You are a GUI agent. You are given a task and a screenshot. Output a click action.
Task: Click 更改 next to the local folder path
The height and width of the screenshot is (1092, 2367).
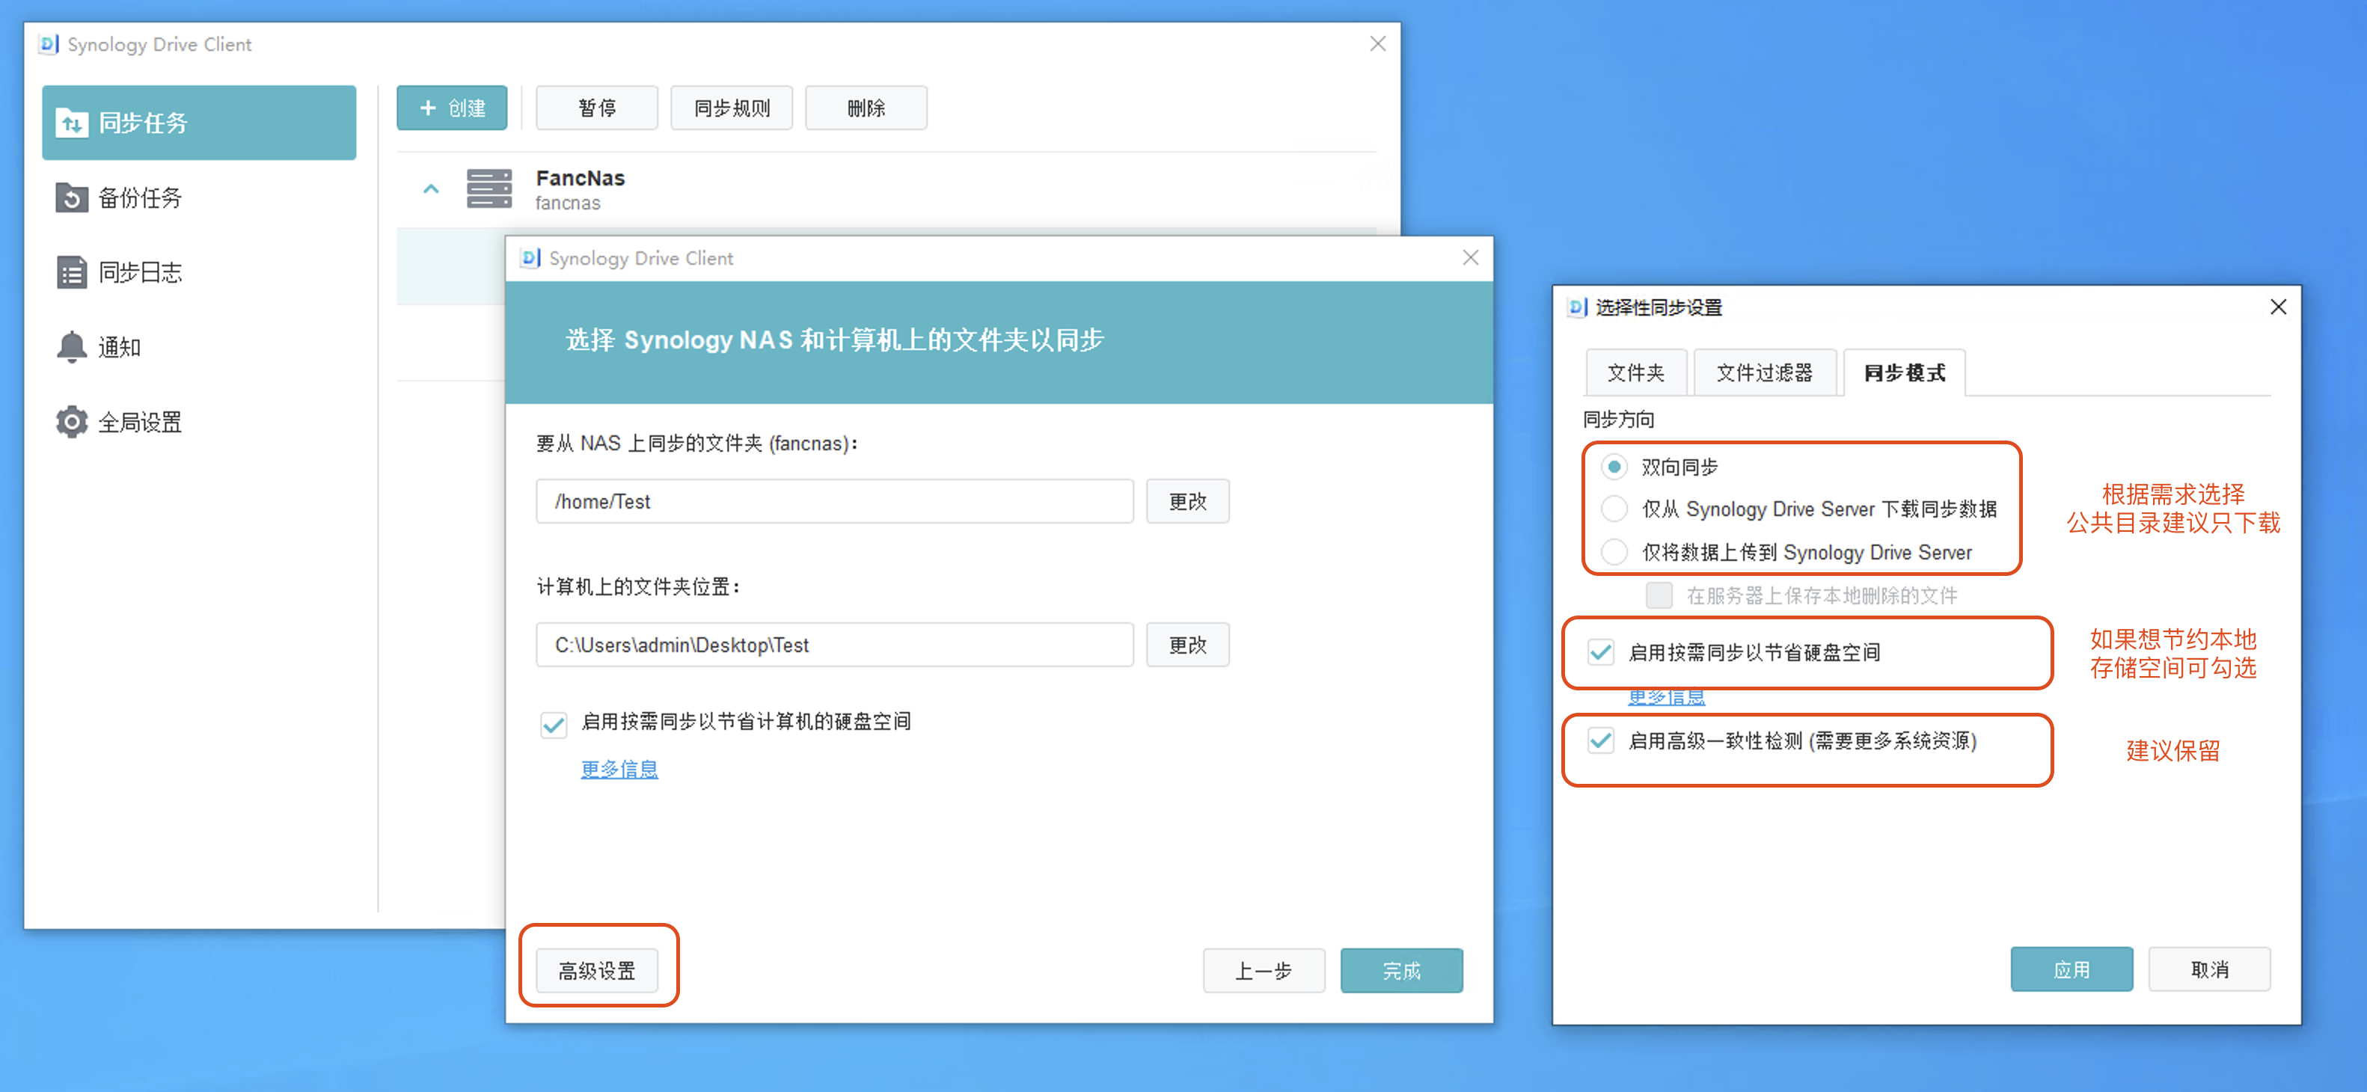point(1187,645)
